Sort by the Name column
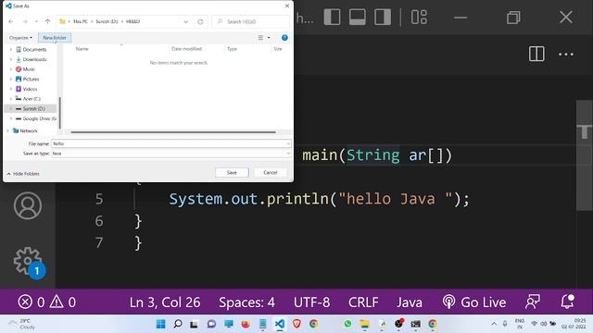 click(x=82, y=49)
